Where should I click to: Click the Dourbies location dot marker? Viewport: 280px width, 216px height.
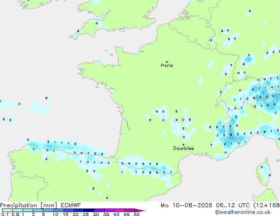(183, 145)
